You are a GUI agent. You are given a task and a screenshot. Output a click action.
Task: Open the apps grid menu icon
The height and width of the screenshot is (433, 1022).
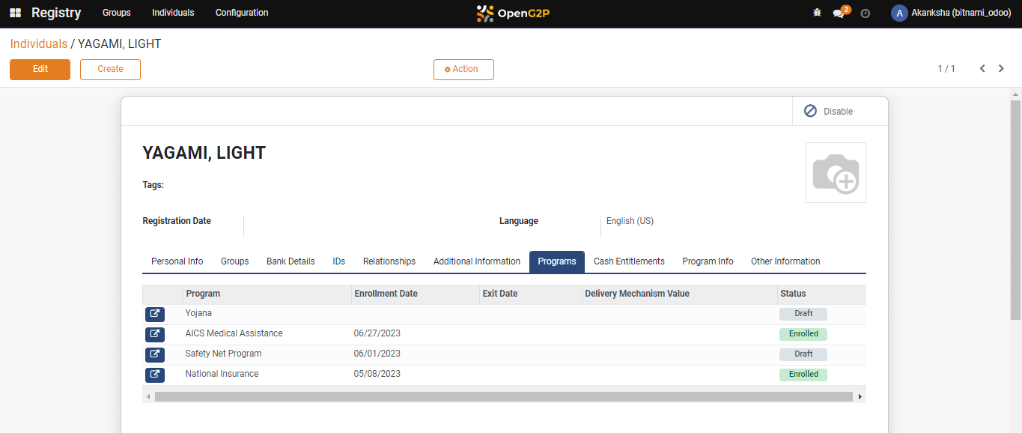(x=15, y=13)
